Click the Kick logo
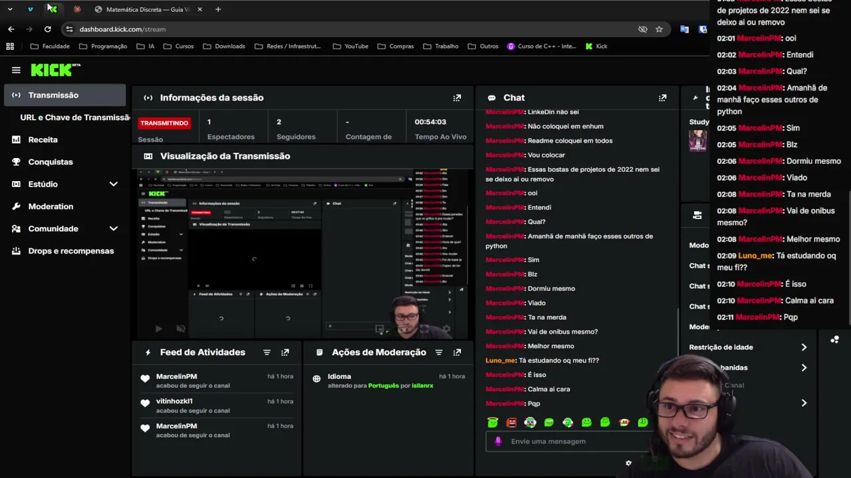This screenshot has width=851, height=478. [55, 70]
